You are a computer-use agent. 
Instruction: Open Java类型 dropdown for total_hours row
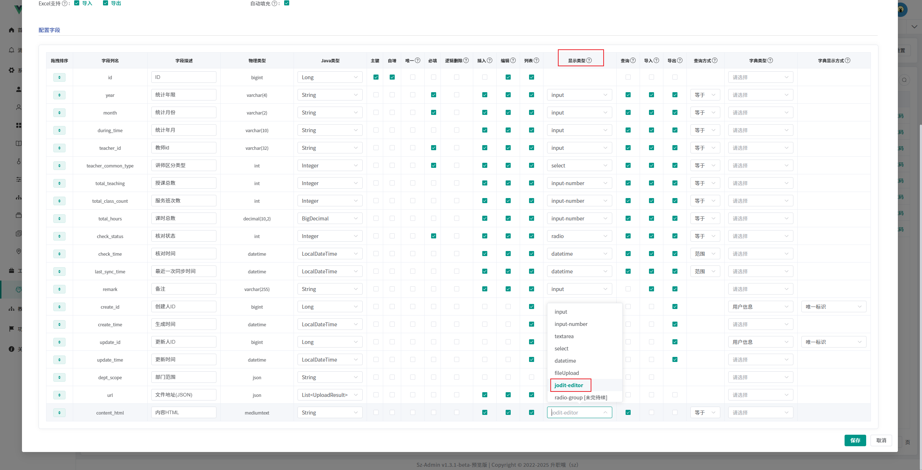330,219
